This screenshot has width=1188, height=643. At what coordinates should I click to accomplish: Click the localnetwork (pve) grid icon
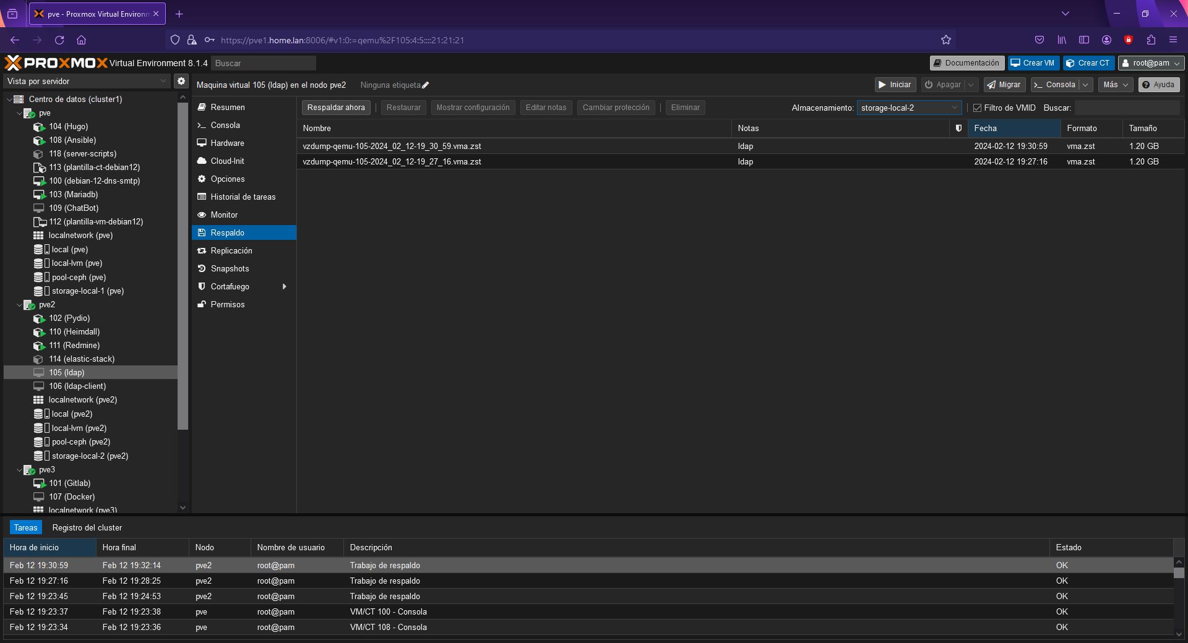click(38, 236)
